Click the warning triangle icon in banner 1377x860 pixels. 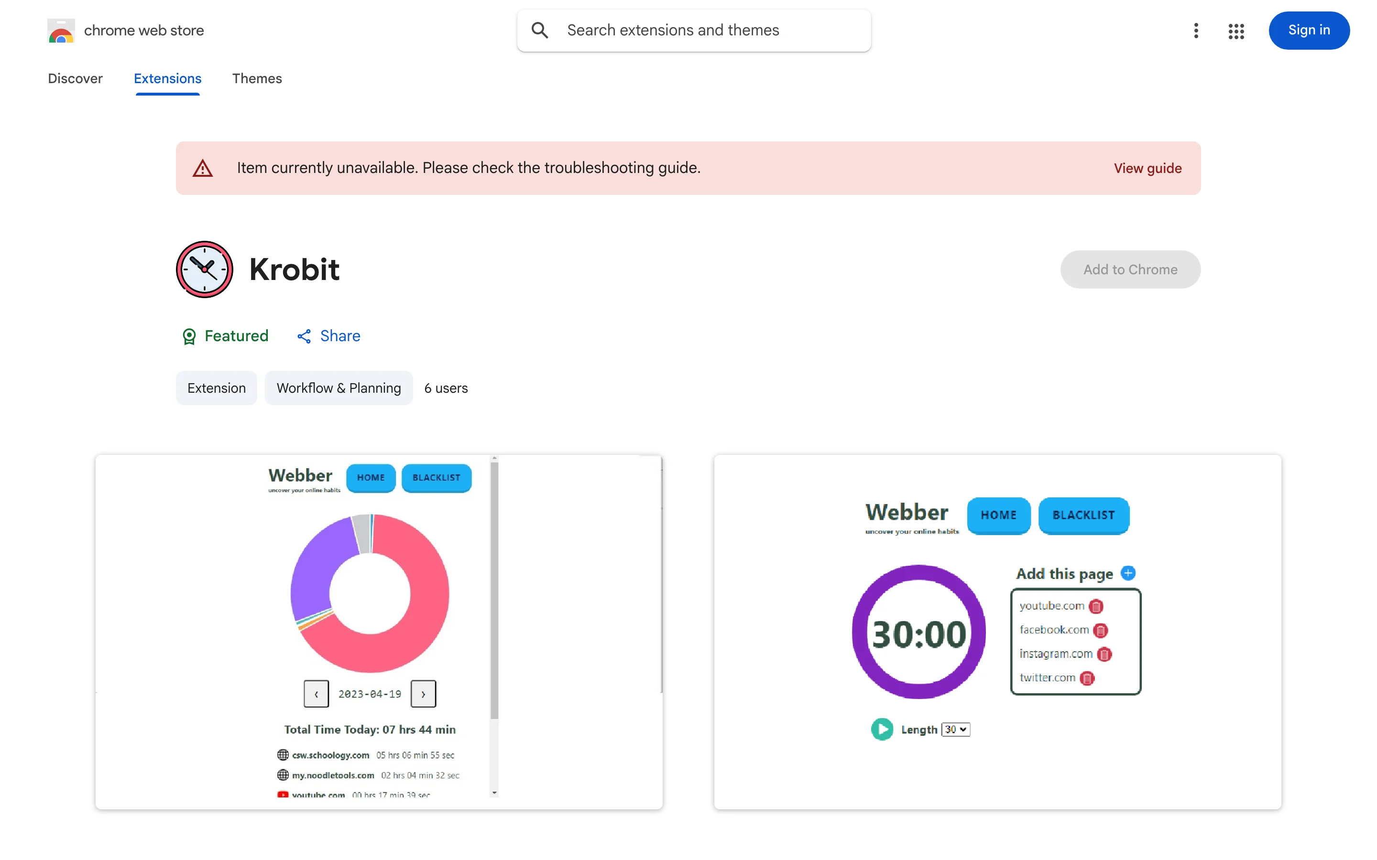203,168
